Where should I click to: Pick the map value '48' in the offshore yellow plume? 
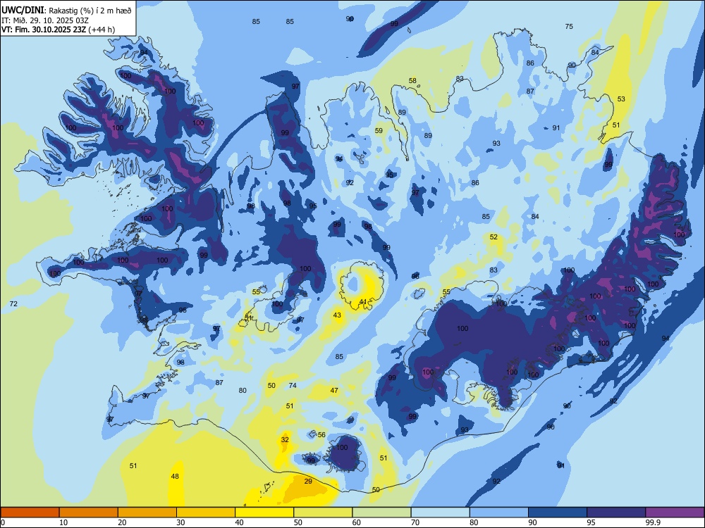coord(175,477)
